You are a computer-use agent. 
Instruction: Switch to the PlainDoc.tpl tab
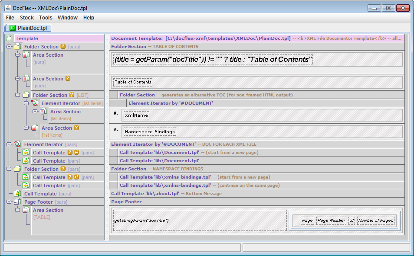pyautogui.click(x=28, y=28)
